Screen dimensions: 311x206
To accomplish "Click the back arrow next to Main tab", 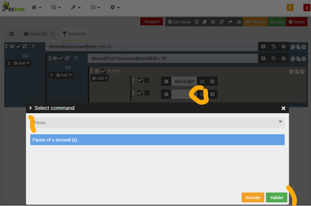I will (x=11, y=34).
